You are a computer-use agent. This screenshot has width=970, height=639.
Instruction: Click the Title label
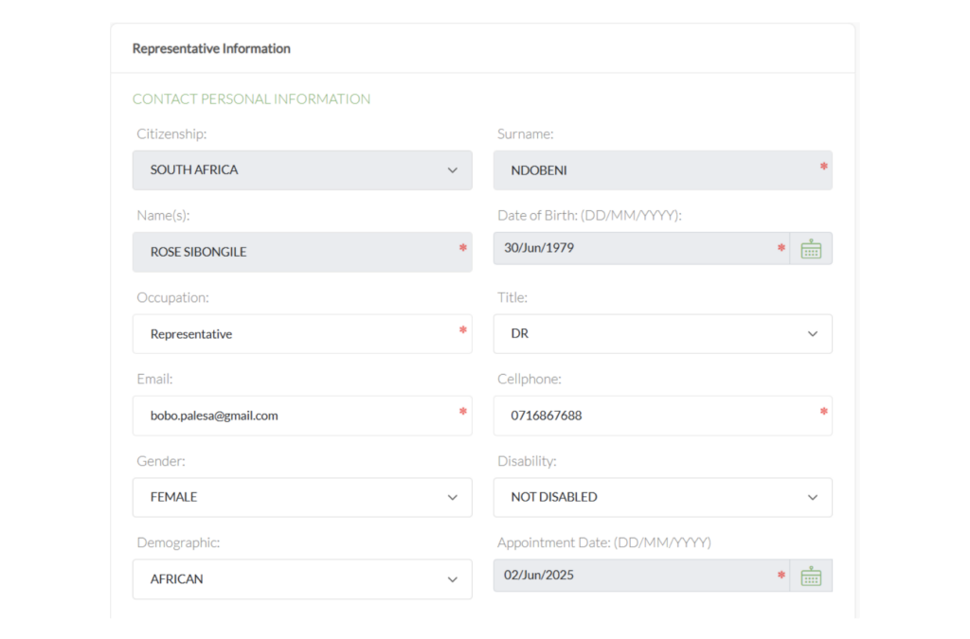point(512,298)
